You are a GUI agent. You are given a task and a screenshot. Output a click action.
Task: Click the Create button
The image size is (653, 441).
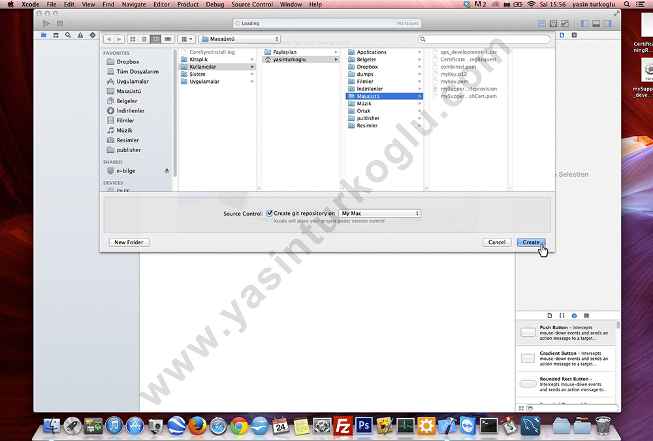tap(531, 242)
